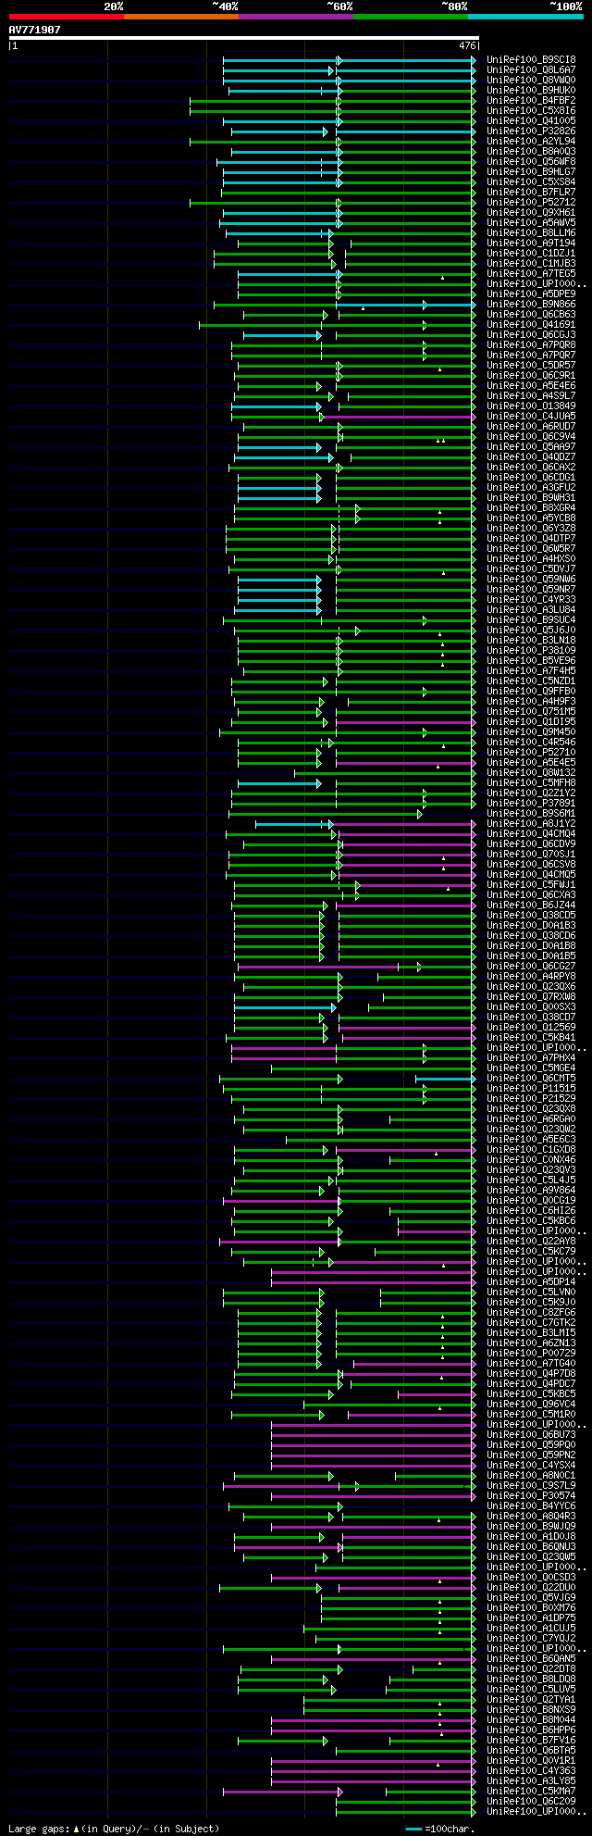Select label UniRef100_C5DR57
The width and height of the screenshot is (592, 1836).
531,365
